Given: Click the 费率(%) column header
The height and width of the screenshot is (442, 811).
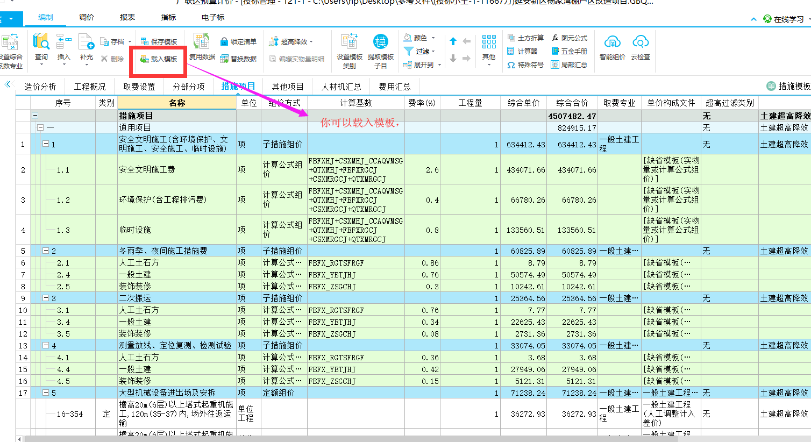Looking at the screenshot, I should [422, 103].
